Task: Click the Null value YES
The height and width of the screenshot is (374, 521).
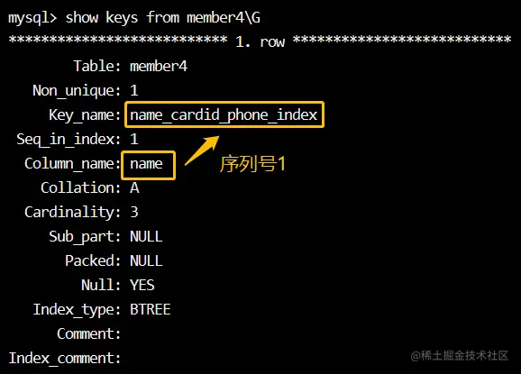Action: tap(142, 285)
